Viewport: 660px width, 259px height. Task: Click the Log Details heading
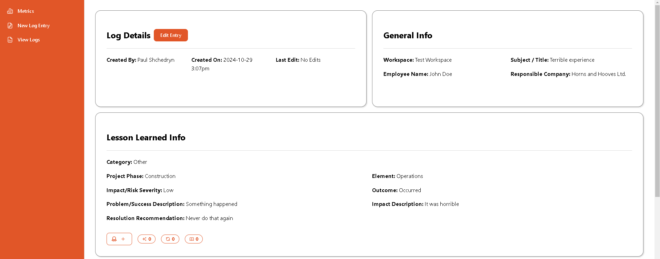[x=128, y=36]
